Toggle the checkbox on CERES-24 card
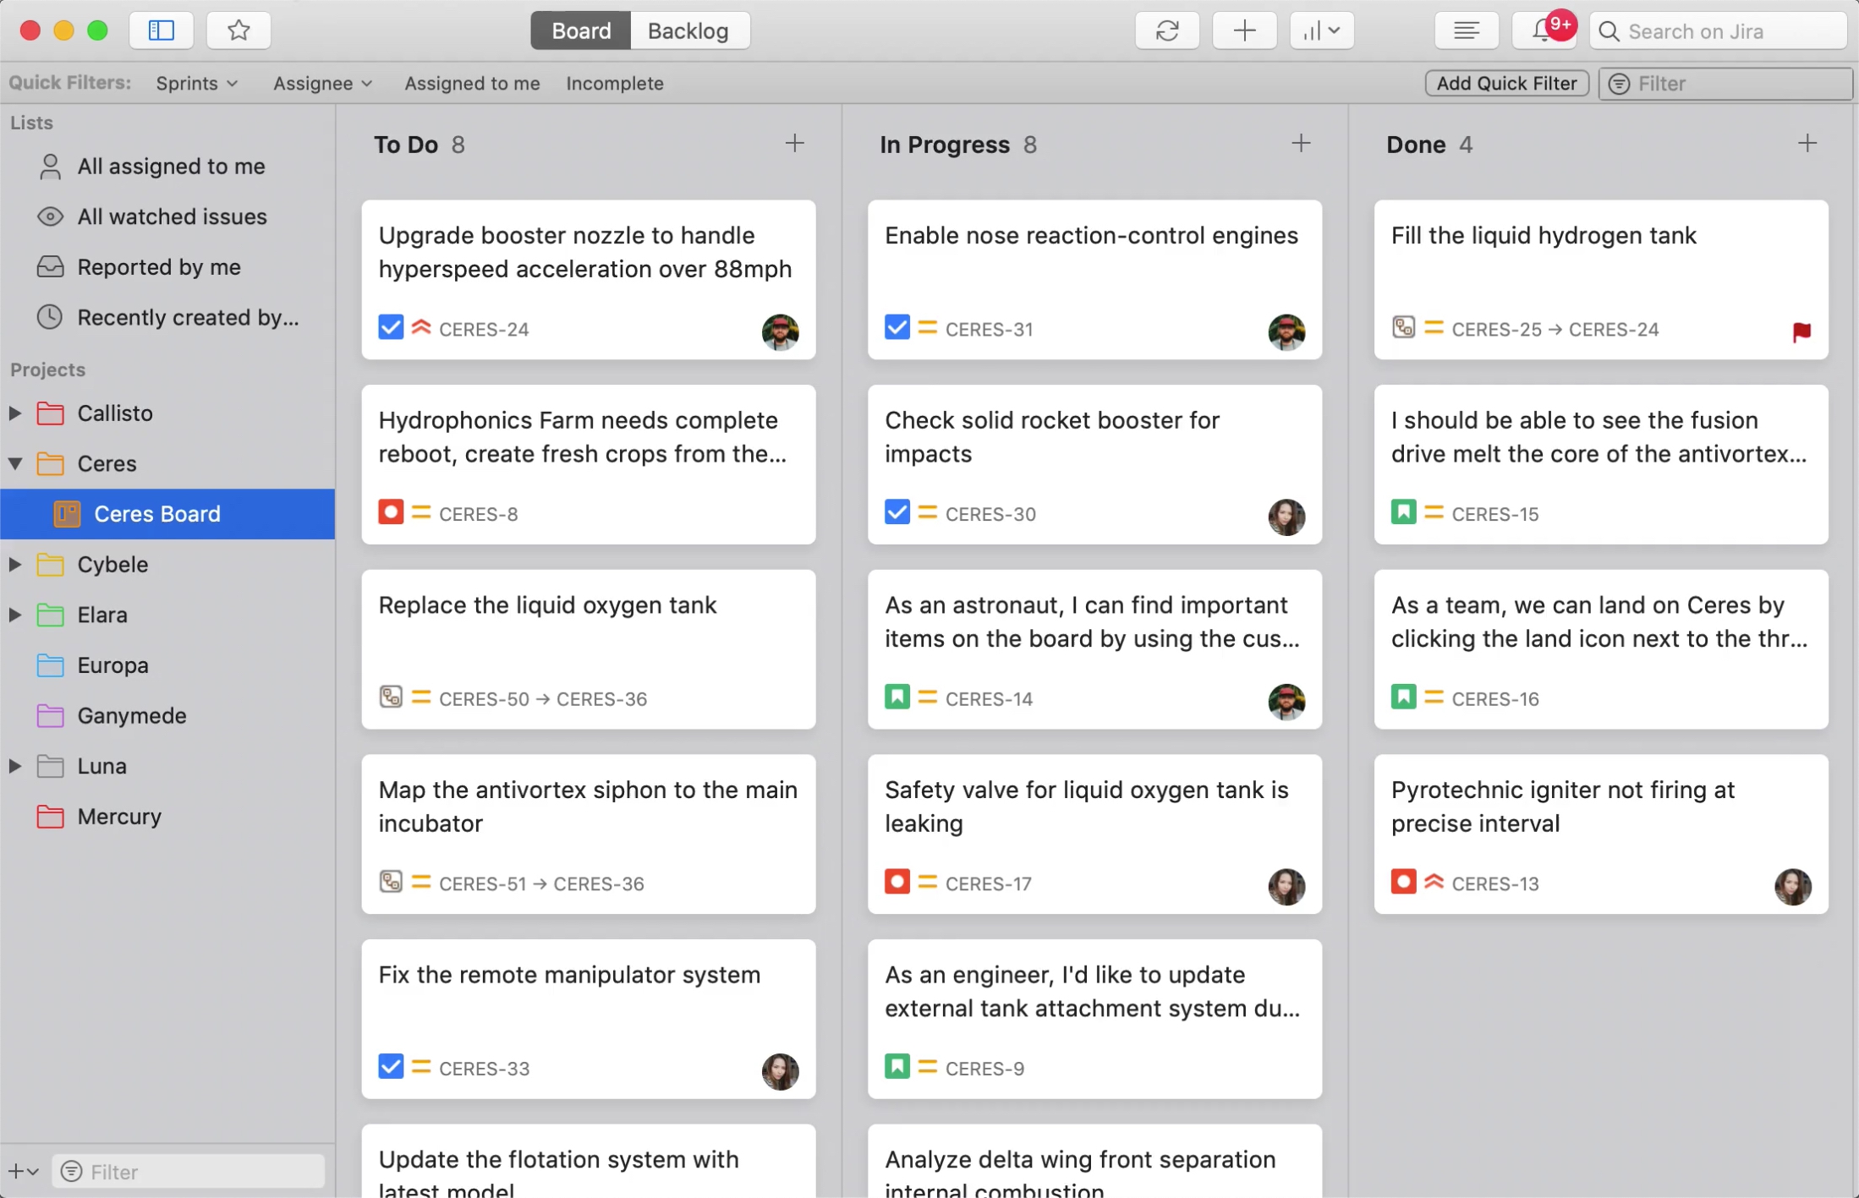This screenshot has width=1859, height=1198. (x=391, y=327)
